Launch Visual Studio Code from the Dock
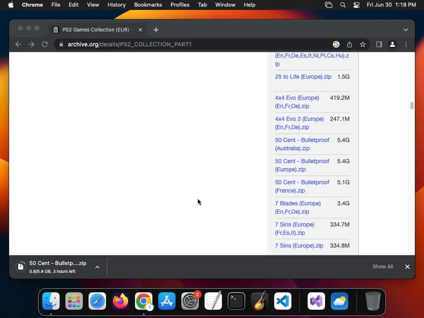The height and width of the screenshot is (318, 424). click(x=283, y=301)
